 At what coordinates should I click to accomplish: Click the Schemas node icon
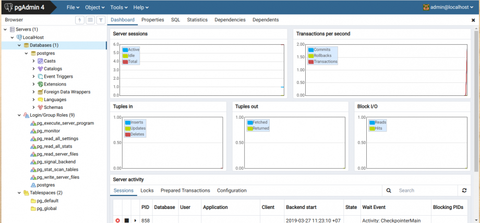40,107
